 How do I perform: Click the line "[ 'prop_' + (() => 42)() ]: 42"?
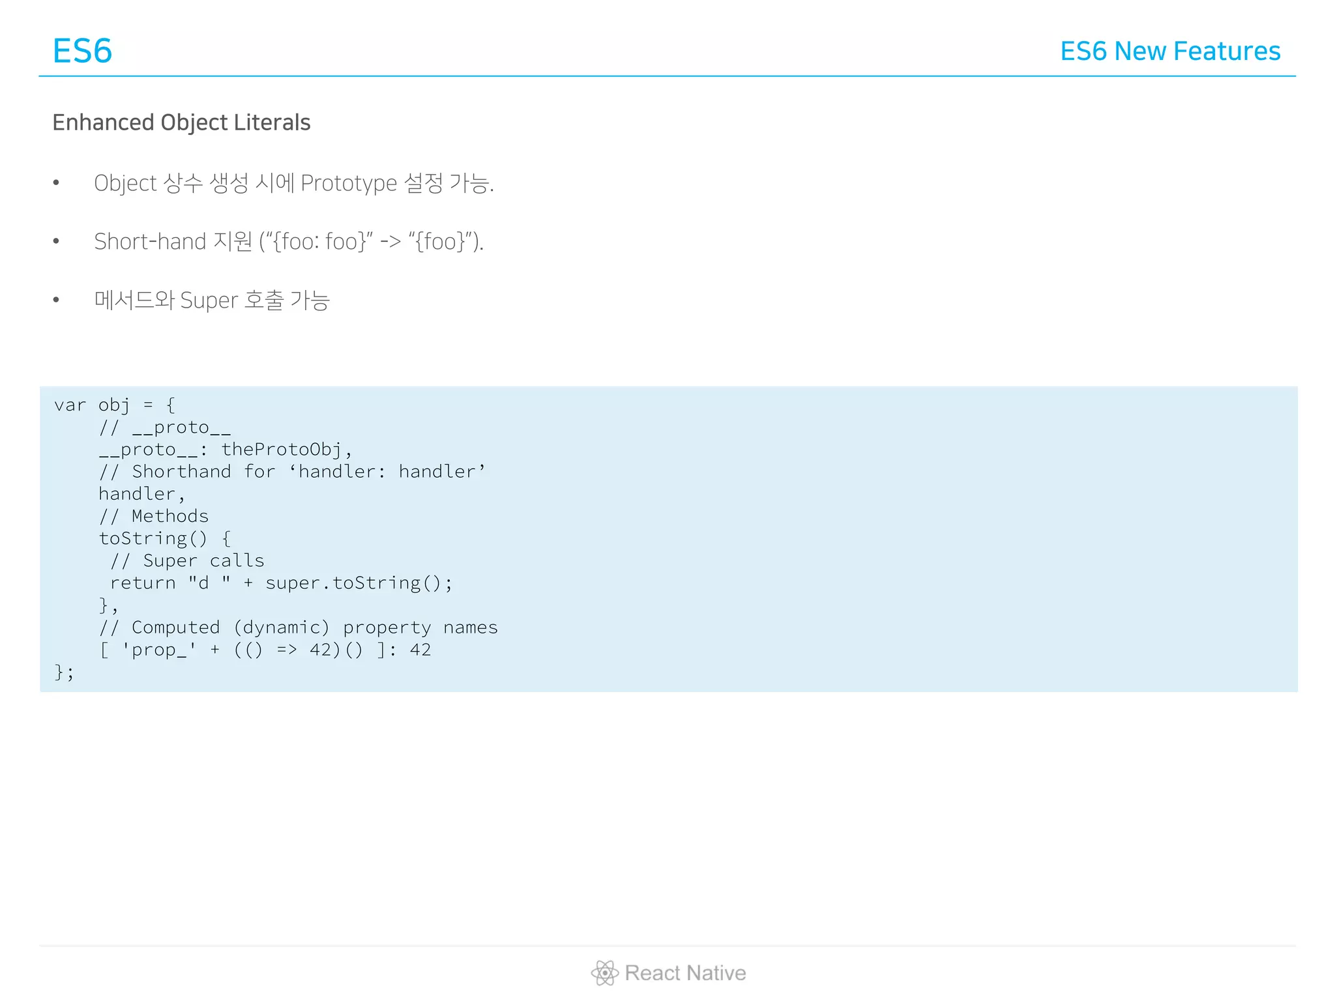(265, 650)
